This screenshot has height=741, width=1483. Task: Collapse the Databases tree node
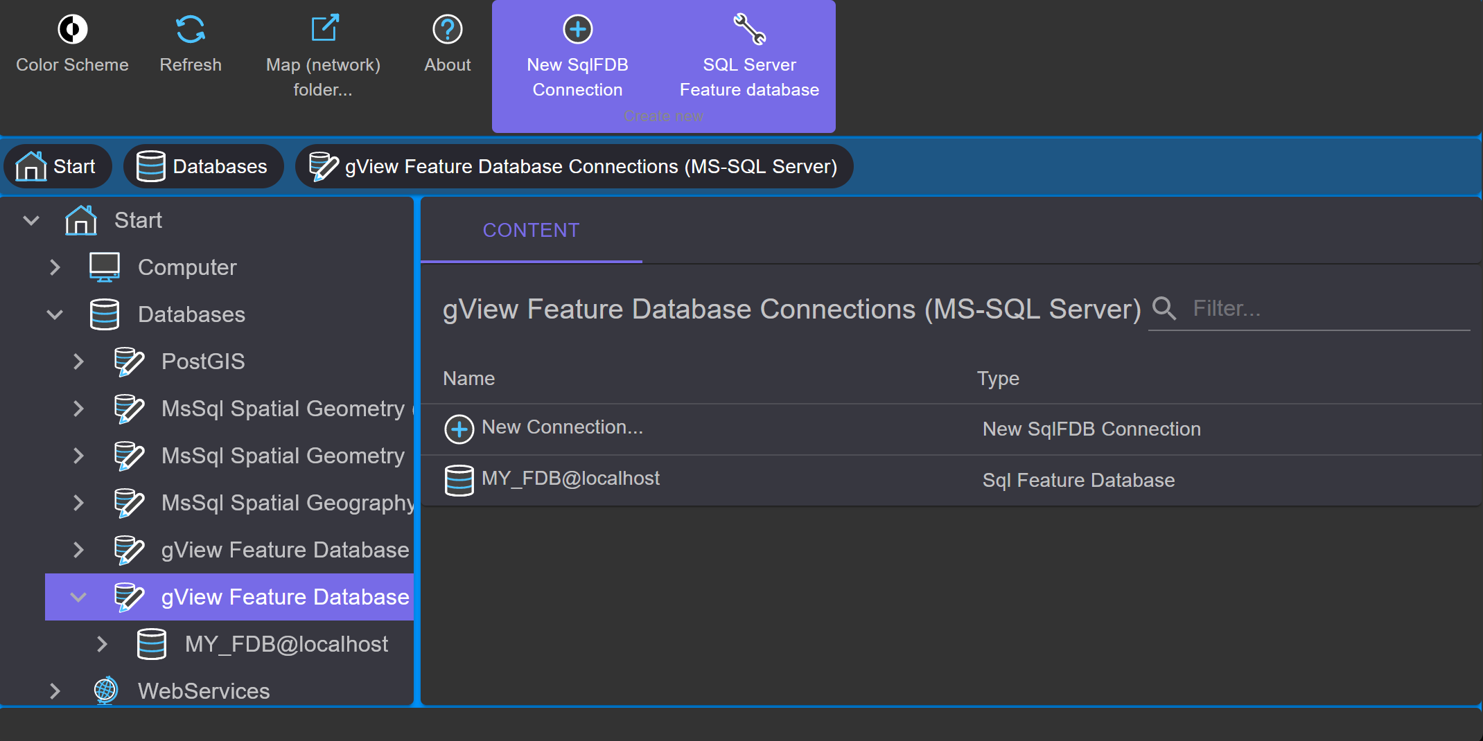pos(55,314)
